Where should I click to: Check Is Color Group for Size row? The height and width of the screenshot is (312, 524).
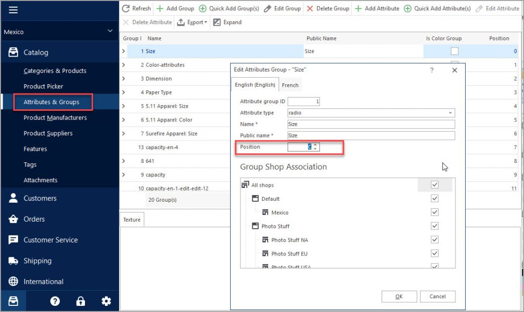[453, 51]
